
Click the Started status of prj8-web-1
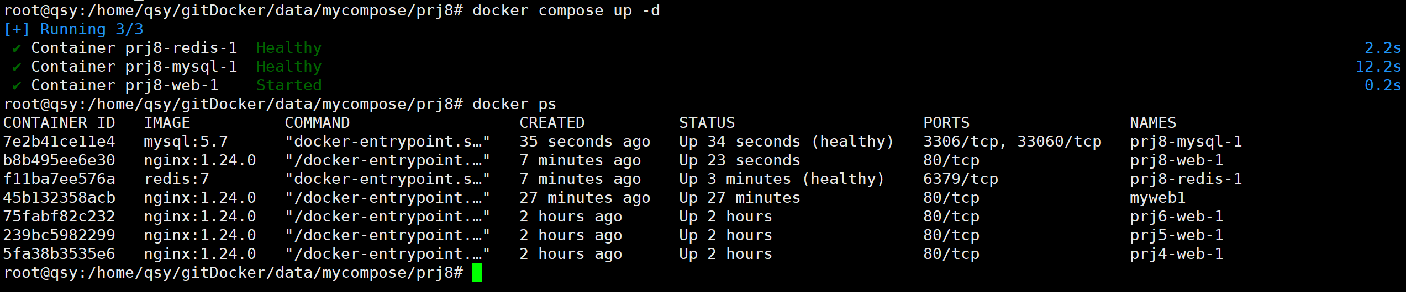click(288, 85)
